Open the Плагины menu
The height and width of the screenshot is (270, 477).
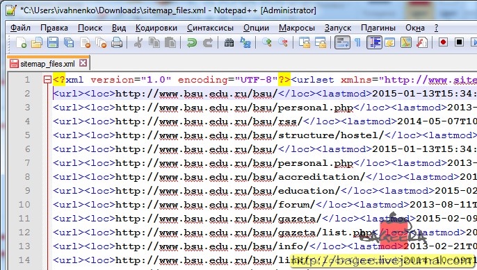(378, 28)
